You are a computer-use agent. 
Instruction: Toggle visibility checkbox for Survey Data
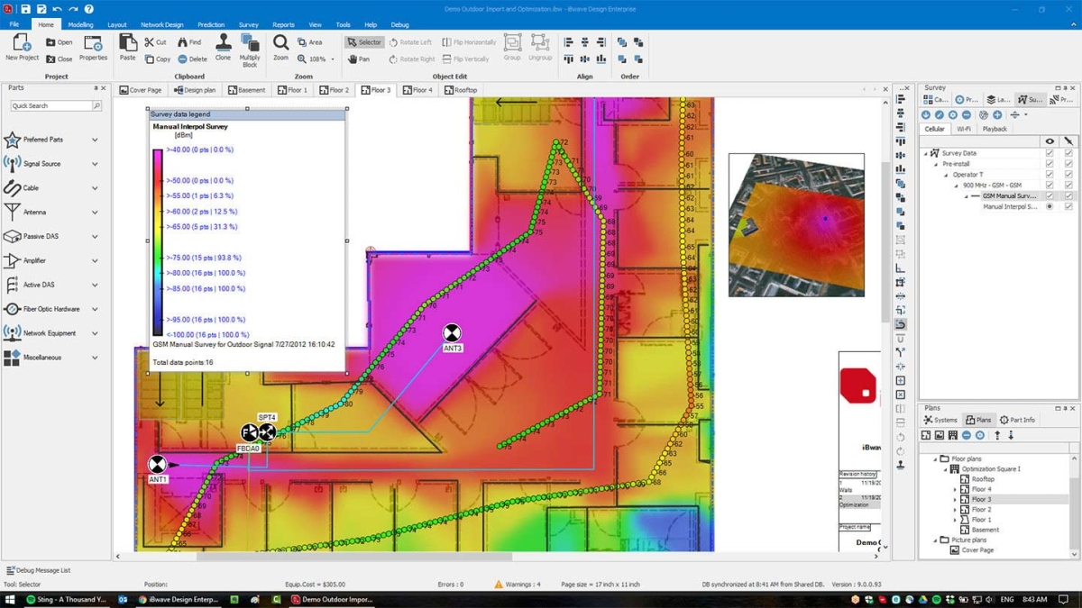pyautogui.click(x=1050, y=153)
